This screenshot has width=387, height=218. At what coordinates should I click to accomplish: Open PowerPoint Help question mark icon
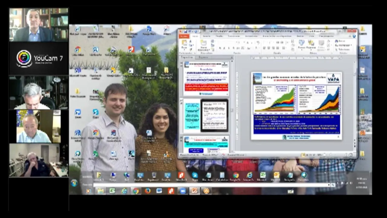tap(354, 36)
